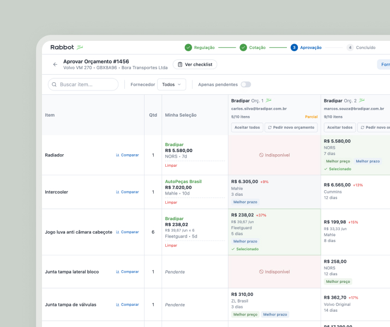
Task: Focus the Buscar item search field
Action: tap(83, 84)
